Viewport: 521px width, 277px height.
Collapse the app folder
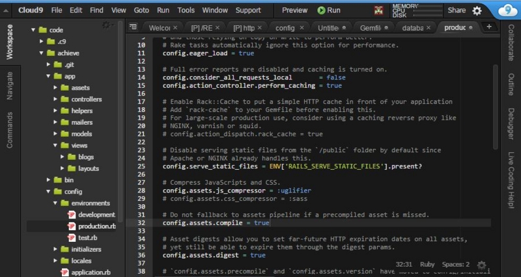coord(48,76)
